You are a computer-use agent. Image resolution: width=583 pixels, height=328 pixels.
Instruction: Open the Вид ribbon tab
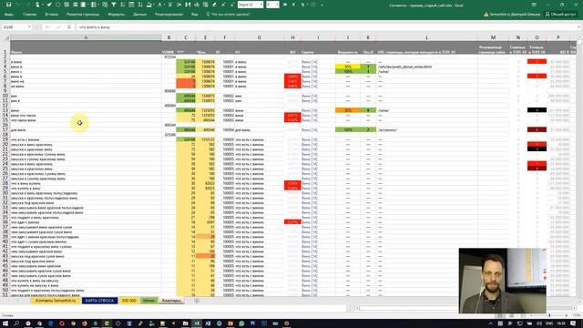pos(194,15)
